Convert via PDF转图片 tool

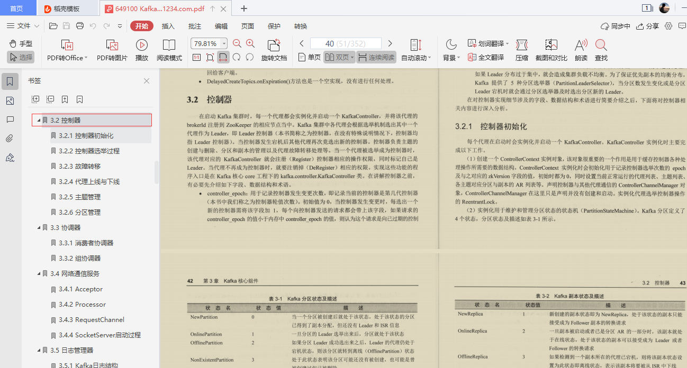(x=112, y=50)
